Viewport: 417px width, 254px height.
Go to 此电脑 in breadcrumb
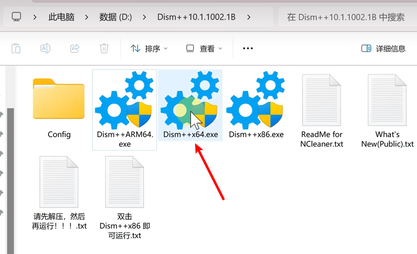61,17
